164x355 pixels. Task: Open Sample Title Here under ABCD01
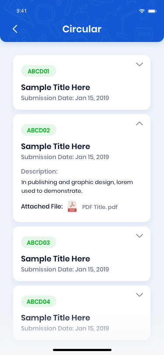pyautogui.click(x=56, y=87)
